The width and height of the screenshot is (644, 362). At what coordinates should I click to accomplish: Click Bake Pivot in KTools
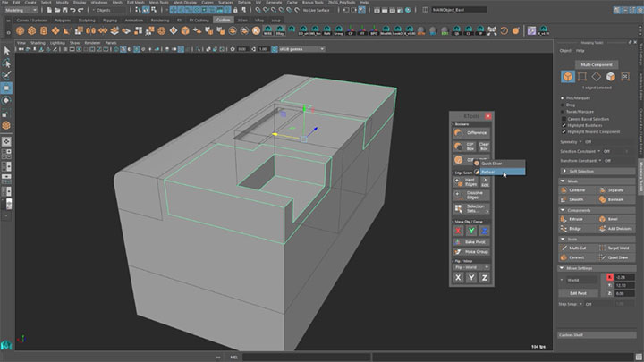pyautogui.click(x=471, y=242)
